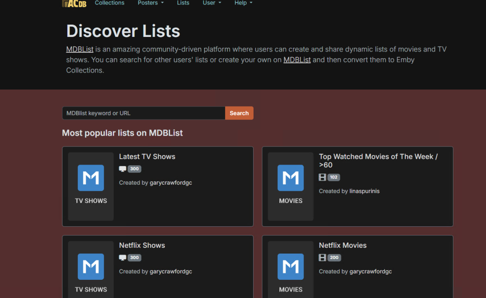Screen dimensions: 486x298
Task: Click the Netflix Movies list thumbnail icon
Action: 290,267
